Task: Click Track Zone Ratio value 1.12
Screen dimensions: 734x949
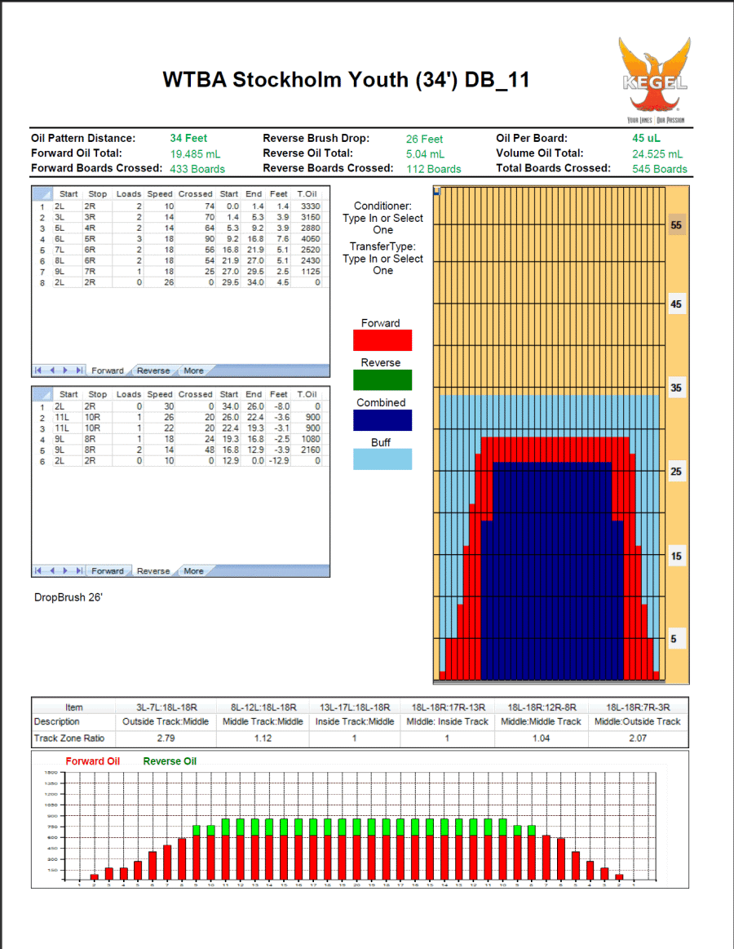Action: (x=263, y=738)
